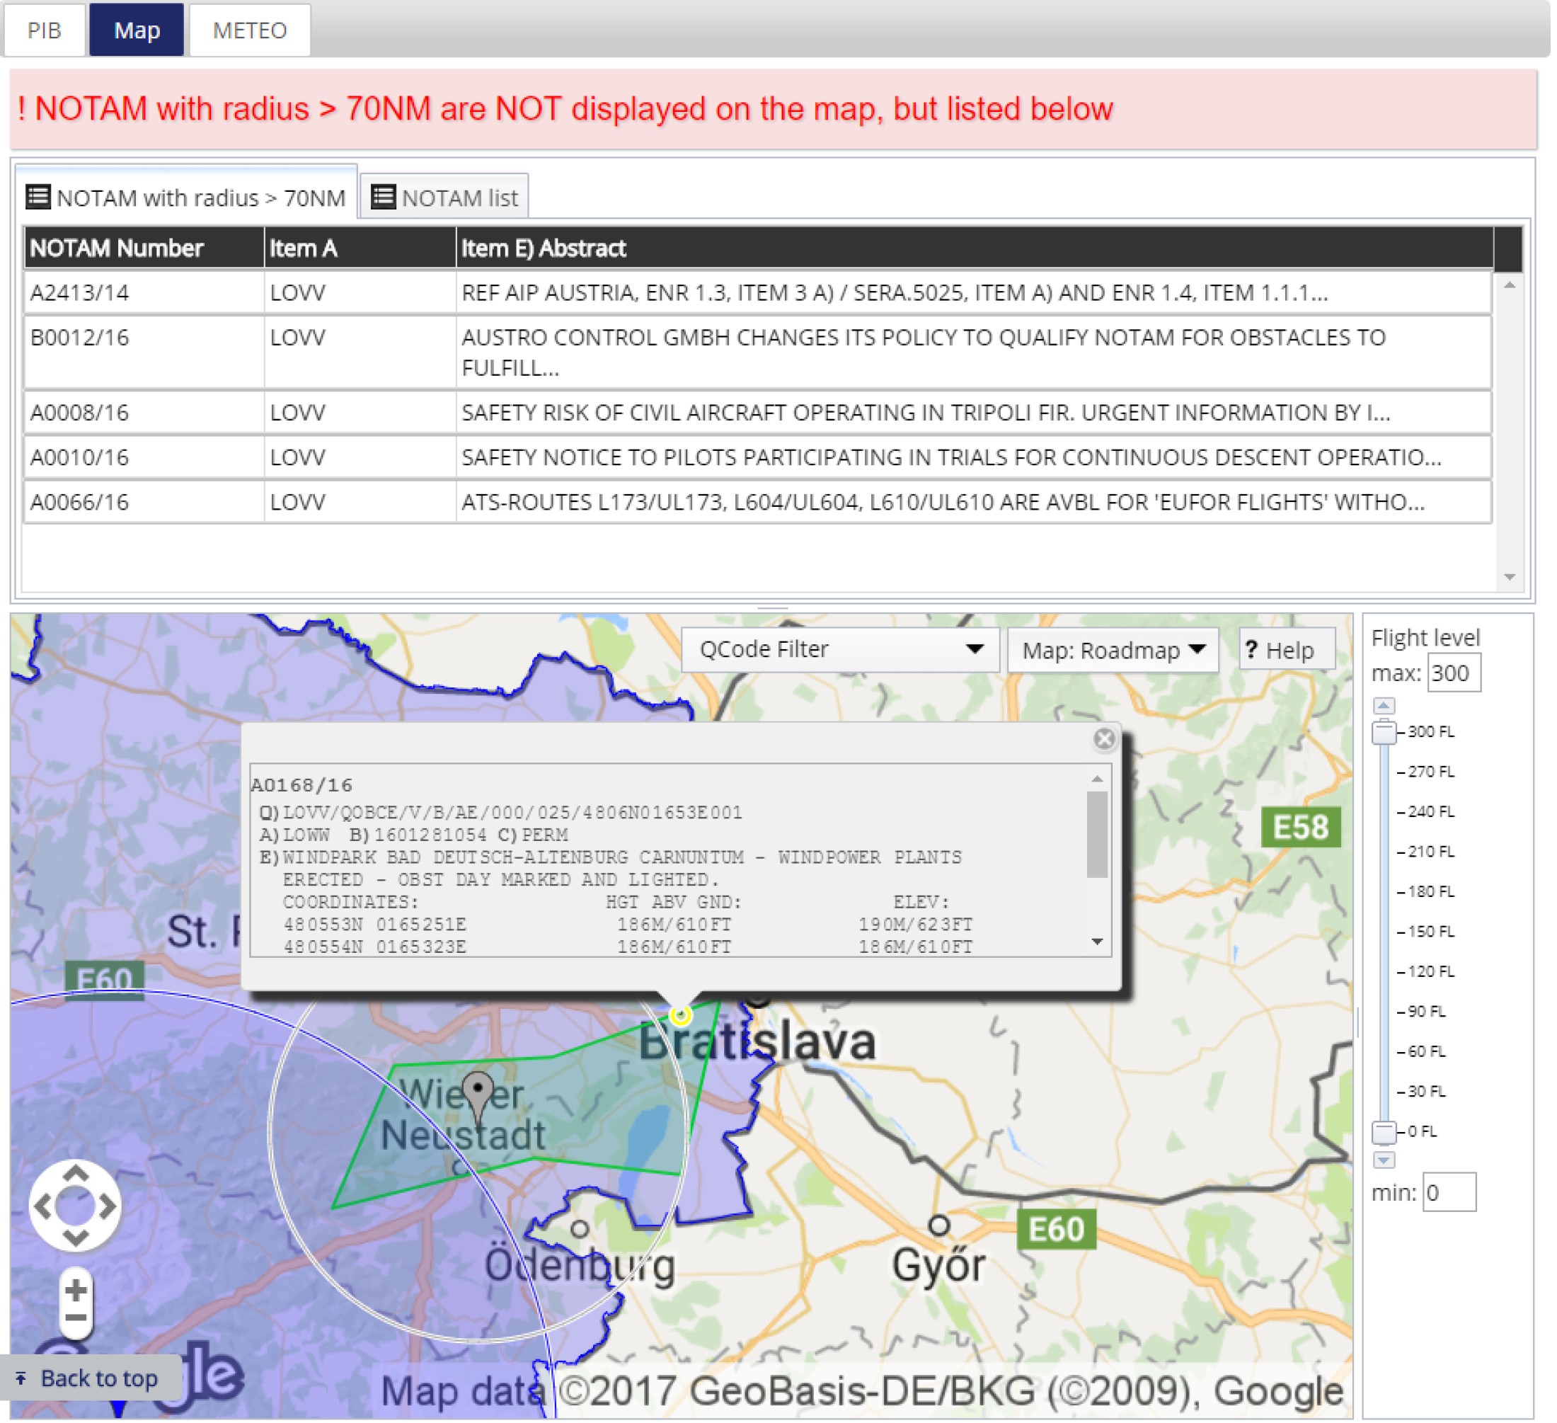Click the SAFETY RISK Tripoli FIR abstract text

tap(926, 413)
